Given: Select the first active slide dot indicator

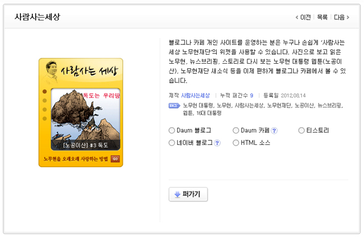Looking at the screenshot, I should tap(44, 92).
